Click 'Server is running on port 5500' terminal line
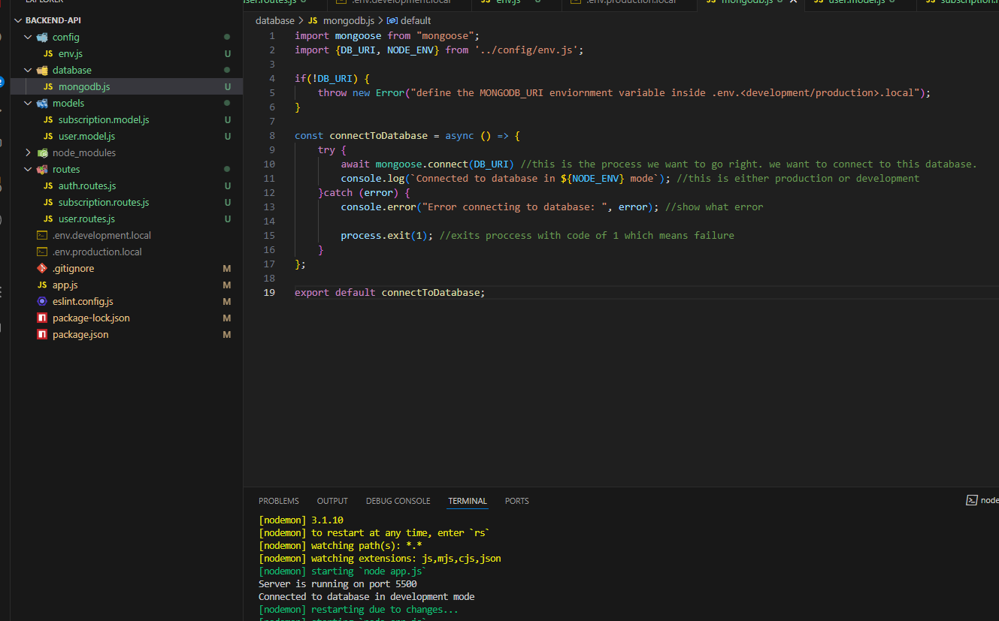Image resolution: width=999 pixels, height=621 pixels. [x=338, y=584]
